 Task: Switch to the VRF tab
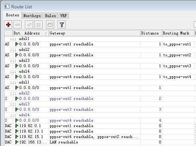click(x=64, y=16)
